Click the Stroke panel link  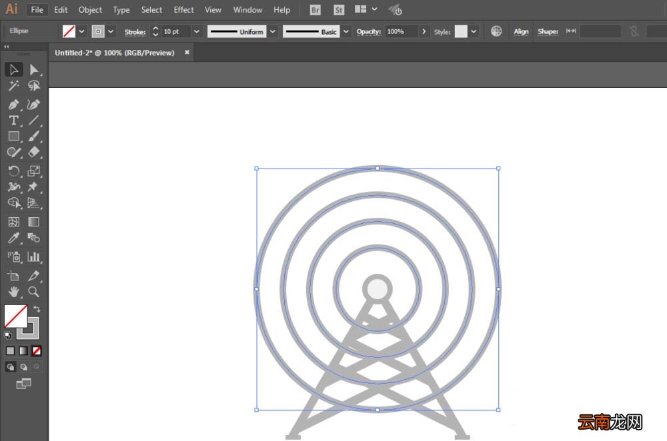(x=135, y=32)
